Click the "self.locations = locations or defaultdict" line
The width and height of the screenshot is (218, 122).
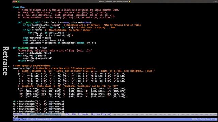click(60, 43)
